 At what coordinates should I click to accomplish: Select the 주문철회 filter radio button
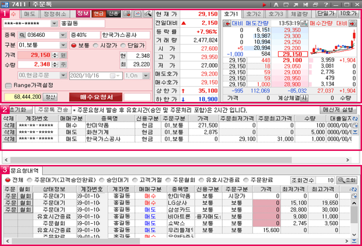coord(168,180)
